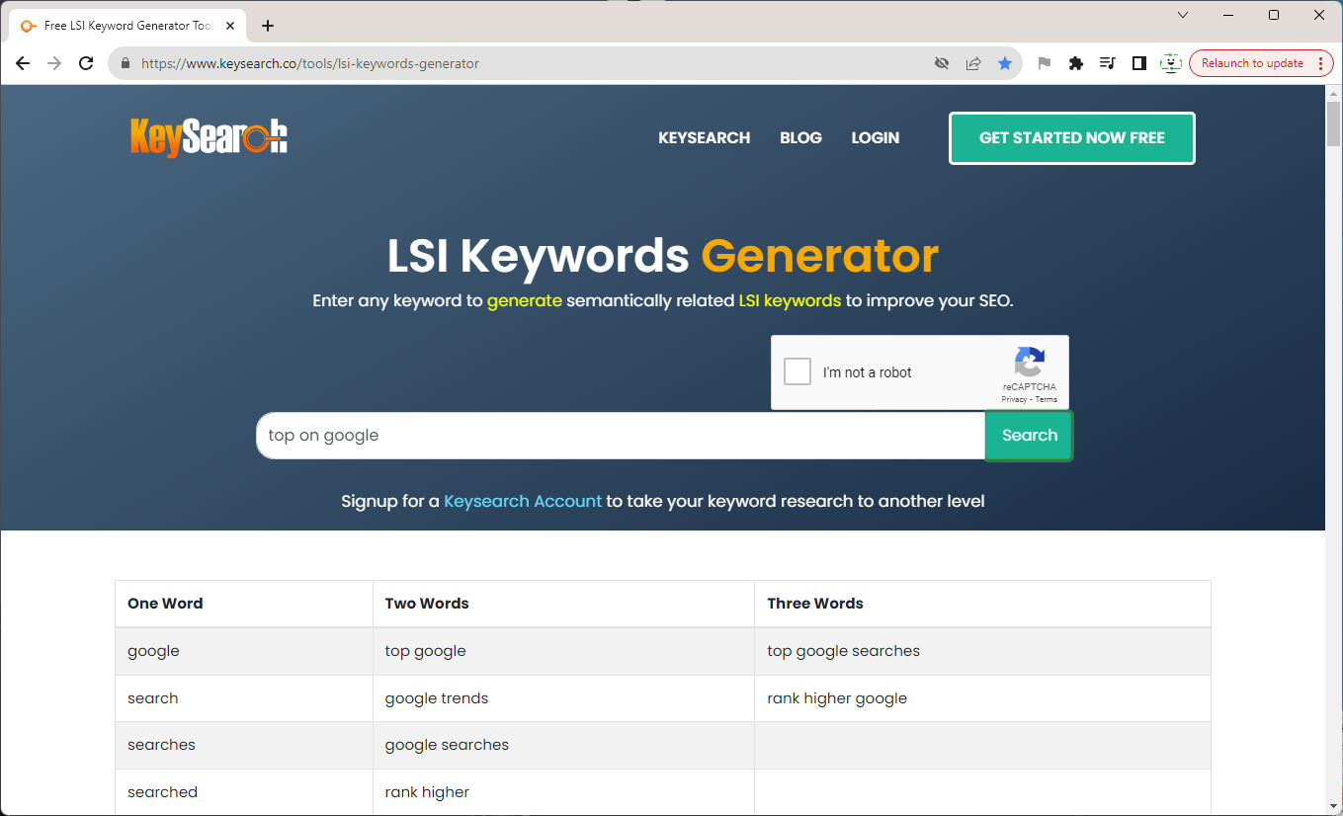
Task: Open the reCAPTCHA Terms link
Action: (1047, 400)
